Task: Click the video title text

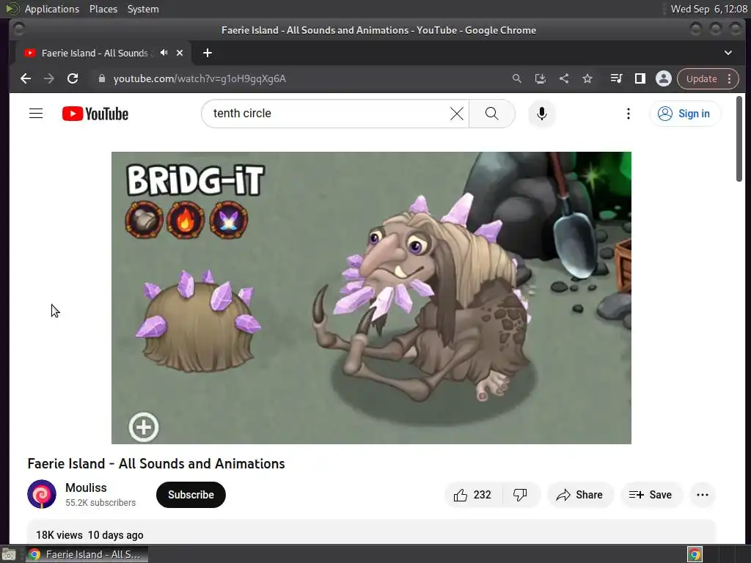Action: pyautogui.click(x=156, y=463)
